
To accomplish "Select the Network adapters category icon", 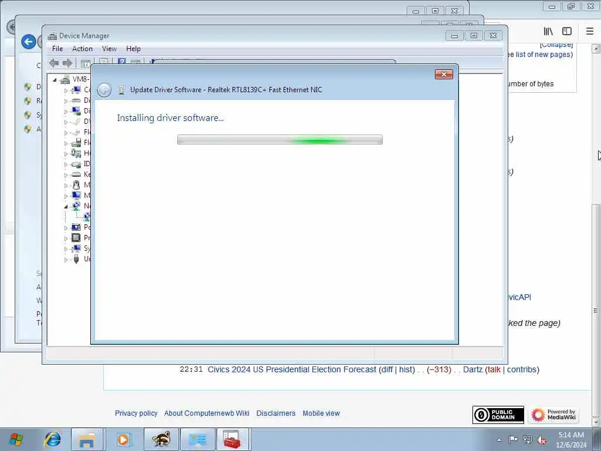I will (x=76, y=206).
